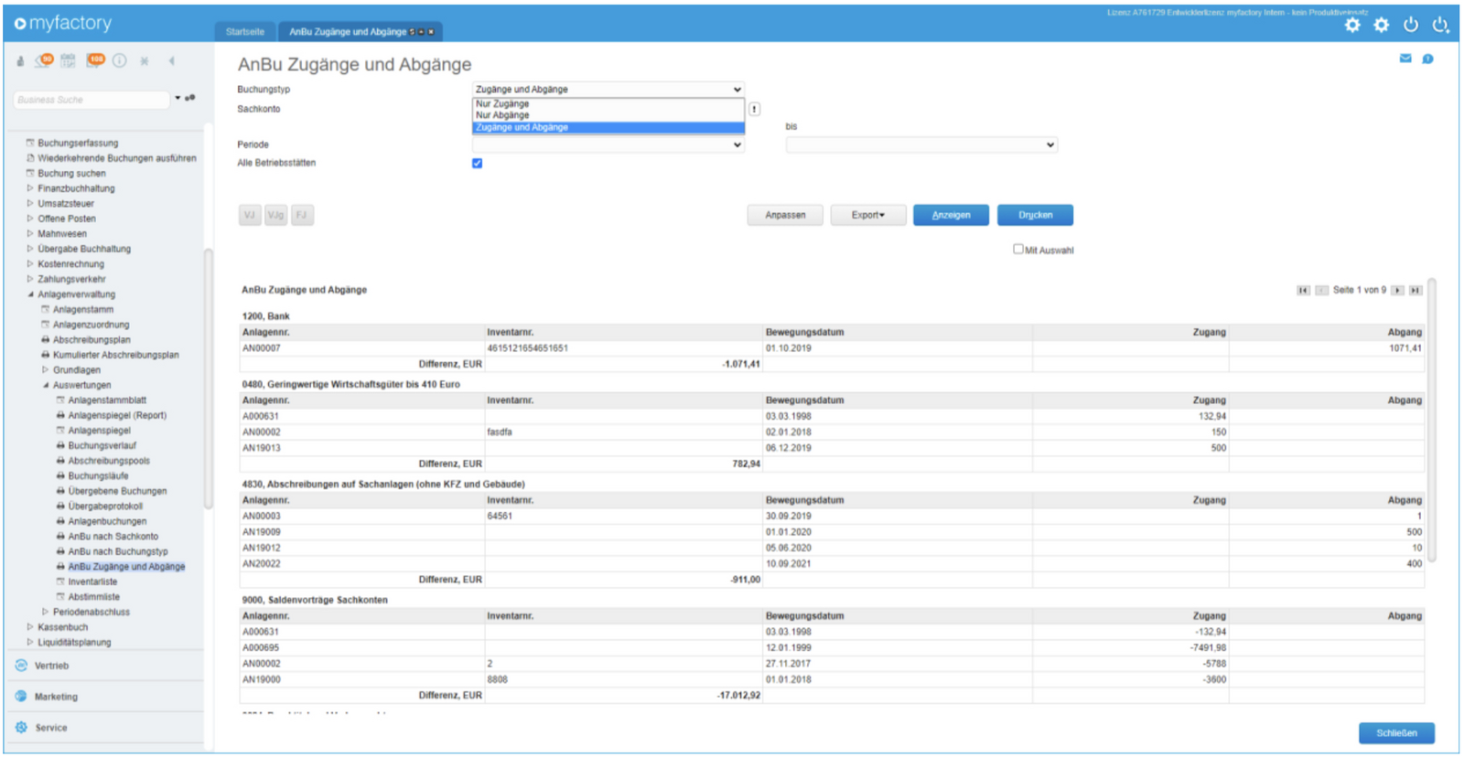
Task: Click the Anzeigen button
Action: pyautogui.click(x=951, y=215)
